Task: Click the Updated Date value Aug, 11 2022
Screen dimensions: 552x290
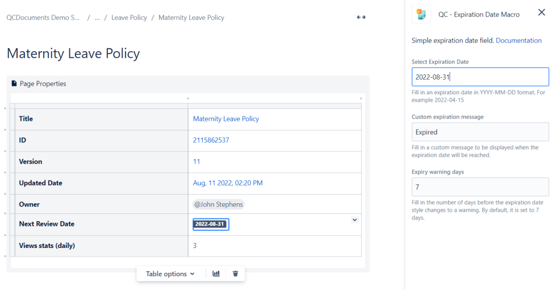Action: click(228, 183)
